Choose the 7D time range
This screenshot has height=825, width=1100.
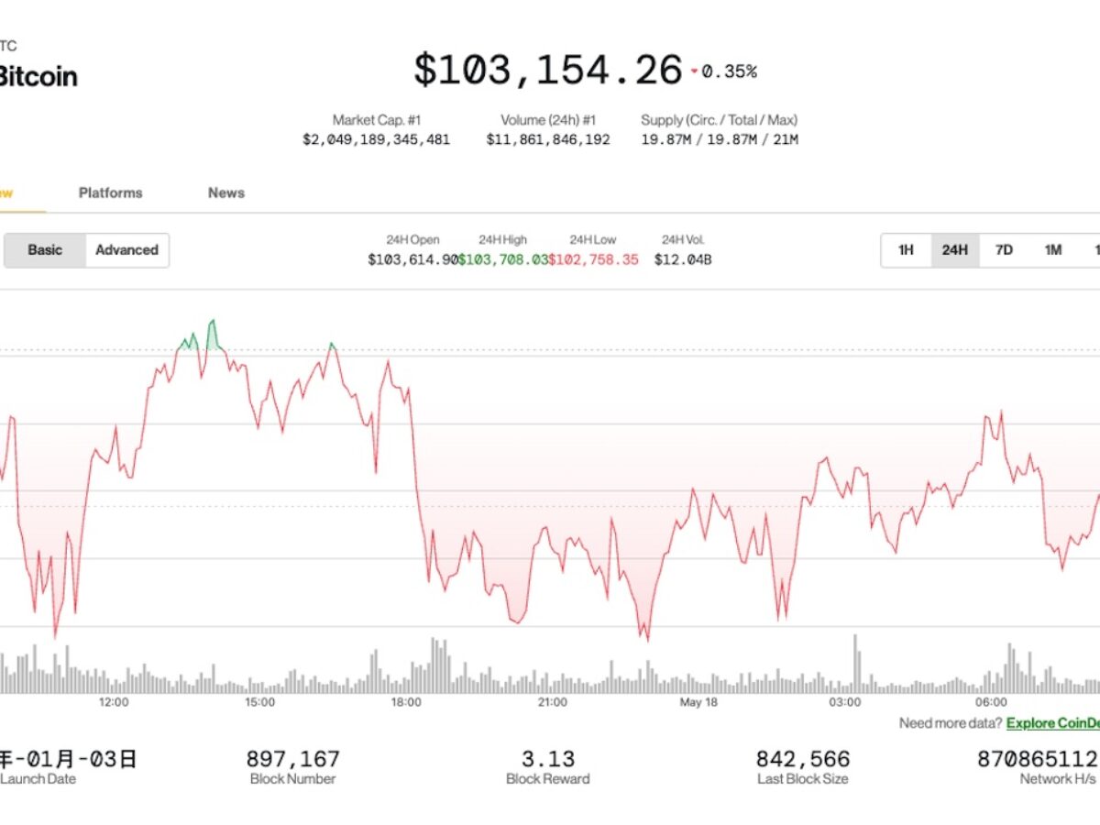[x=1004, y=250]
